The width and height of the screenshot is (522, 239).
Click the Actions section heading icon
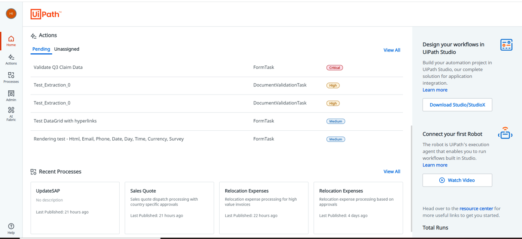[x=34, y=36]
